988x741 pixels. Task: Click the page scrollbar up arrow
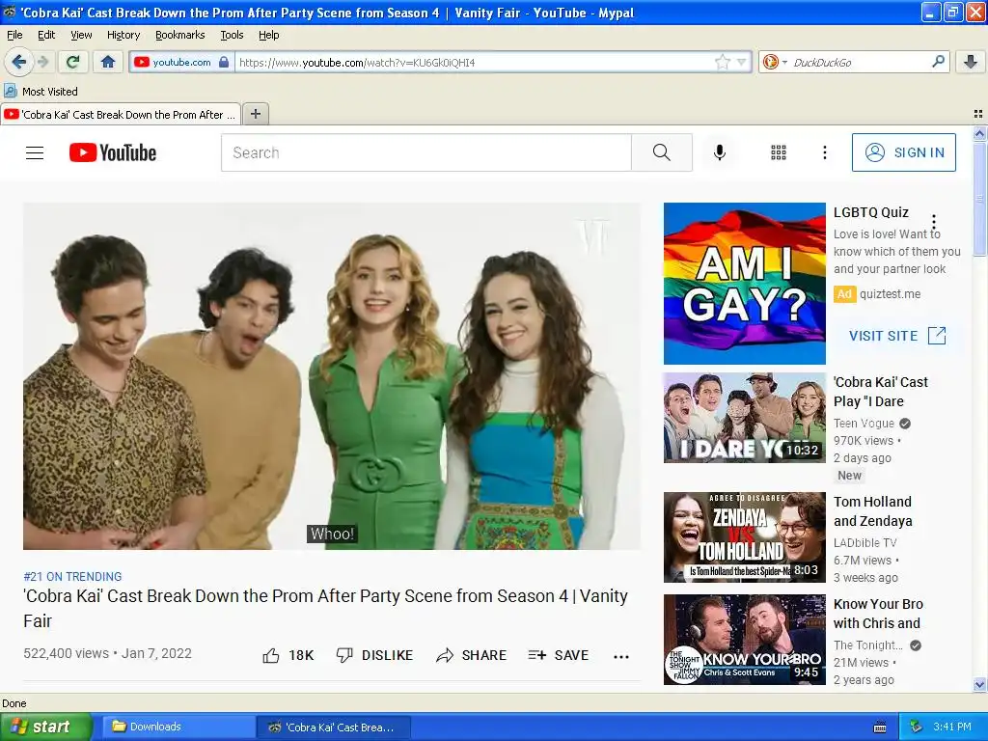(979, 133)
